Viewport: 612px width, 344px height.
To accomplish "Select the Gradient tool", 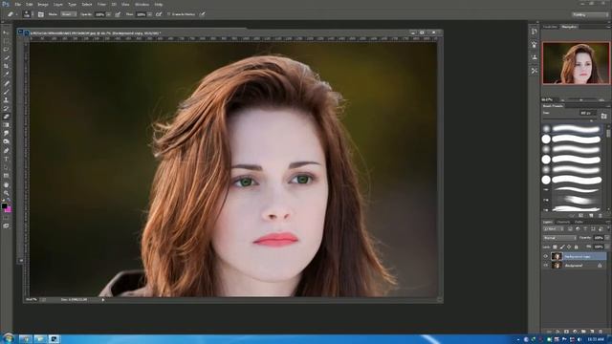I will tap(6, 125).
